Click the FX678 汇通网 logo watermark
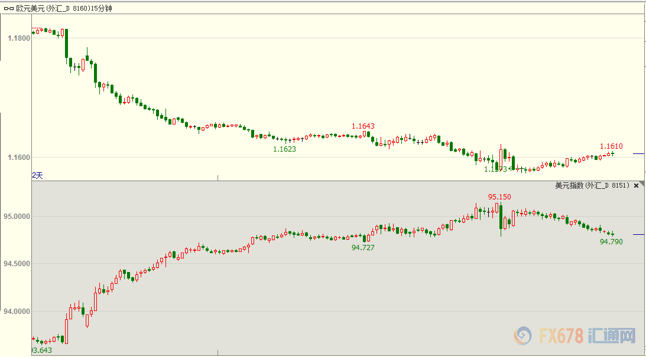The image size is (646, 357). pyautogui.click(x=574, y=336)
